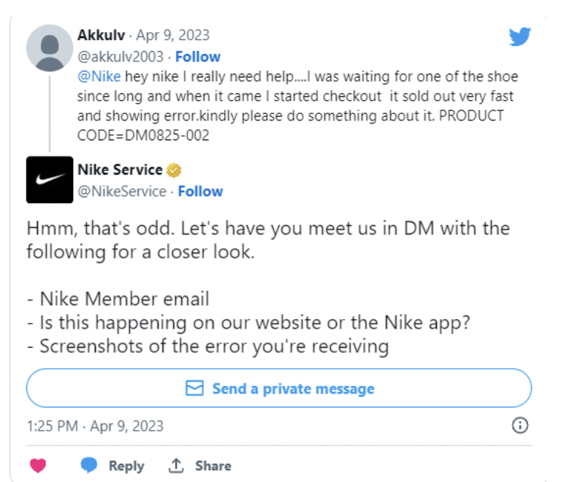Click Nike Service's gold verified badge
The width and height of the screenshot is (561, 482).
[174, 170]
